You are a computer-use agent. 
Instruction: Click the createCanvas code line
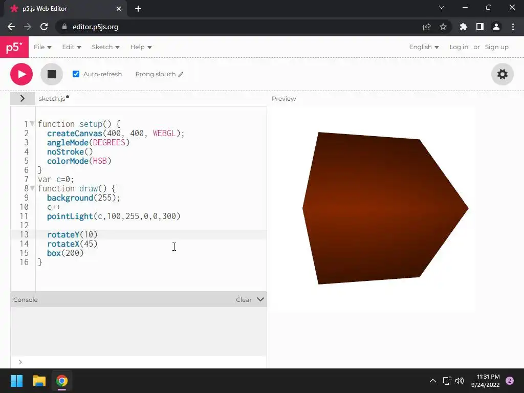(x=116, y=134)
